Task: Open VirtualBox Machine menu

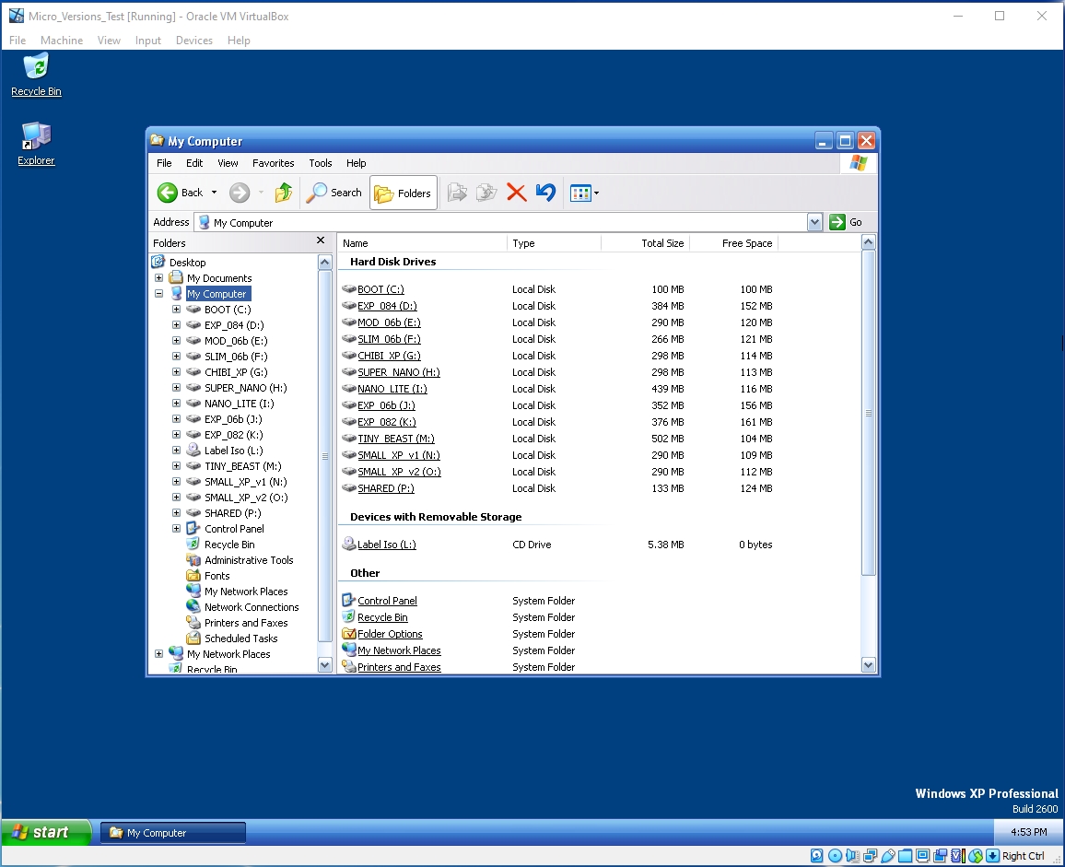Action: 61,41
